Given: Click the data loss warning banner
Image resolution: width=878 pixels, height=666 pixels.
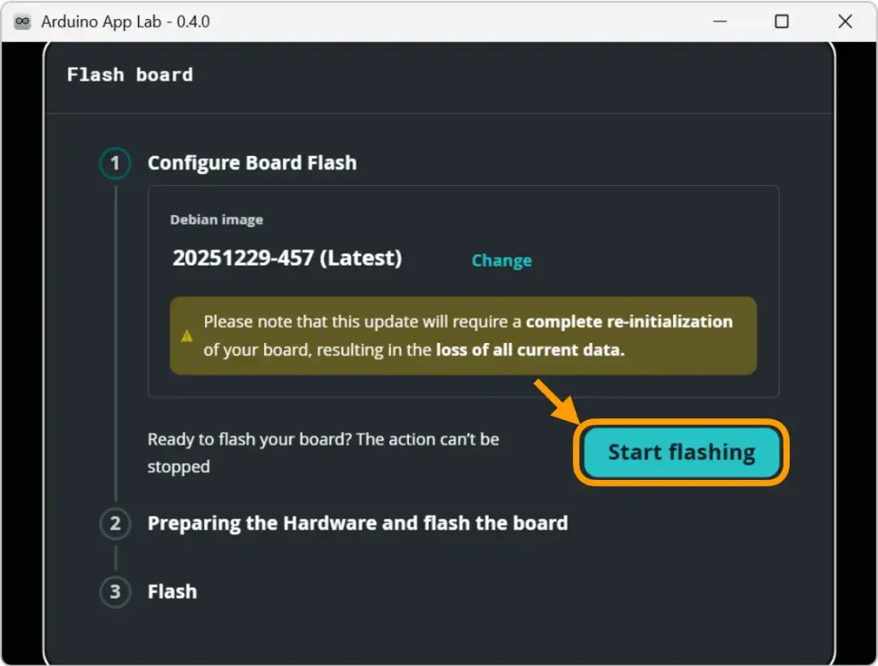Looking at the screenshot, I should coord(463,336).
